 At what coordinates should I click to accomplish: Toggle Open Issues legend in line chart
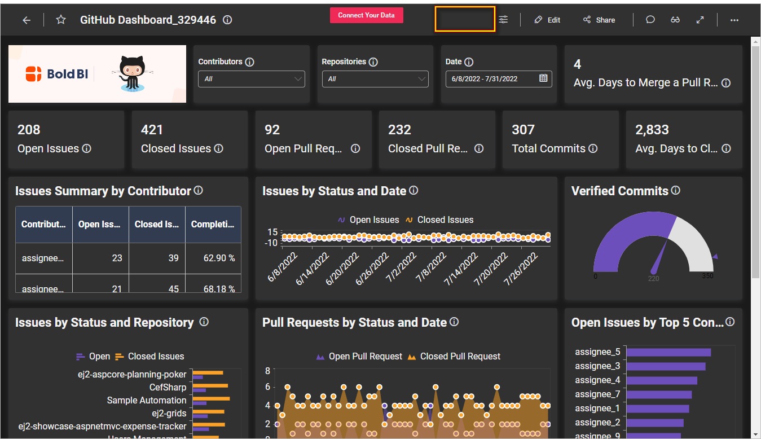(x=368, y=220)
